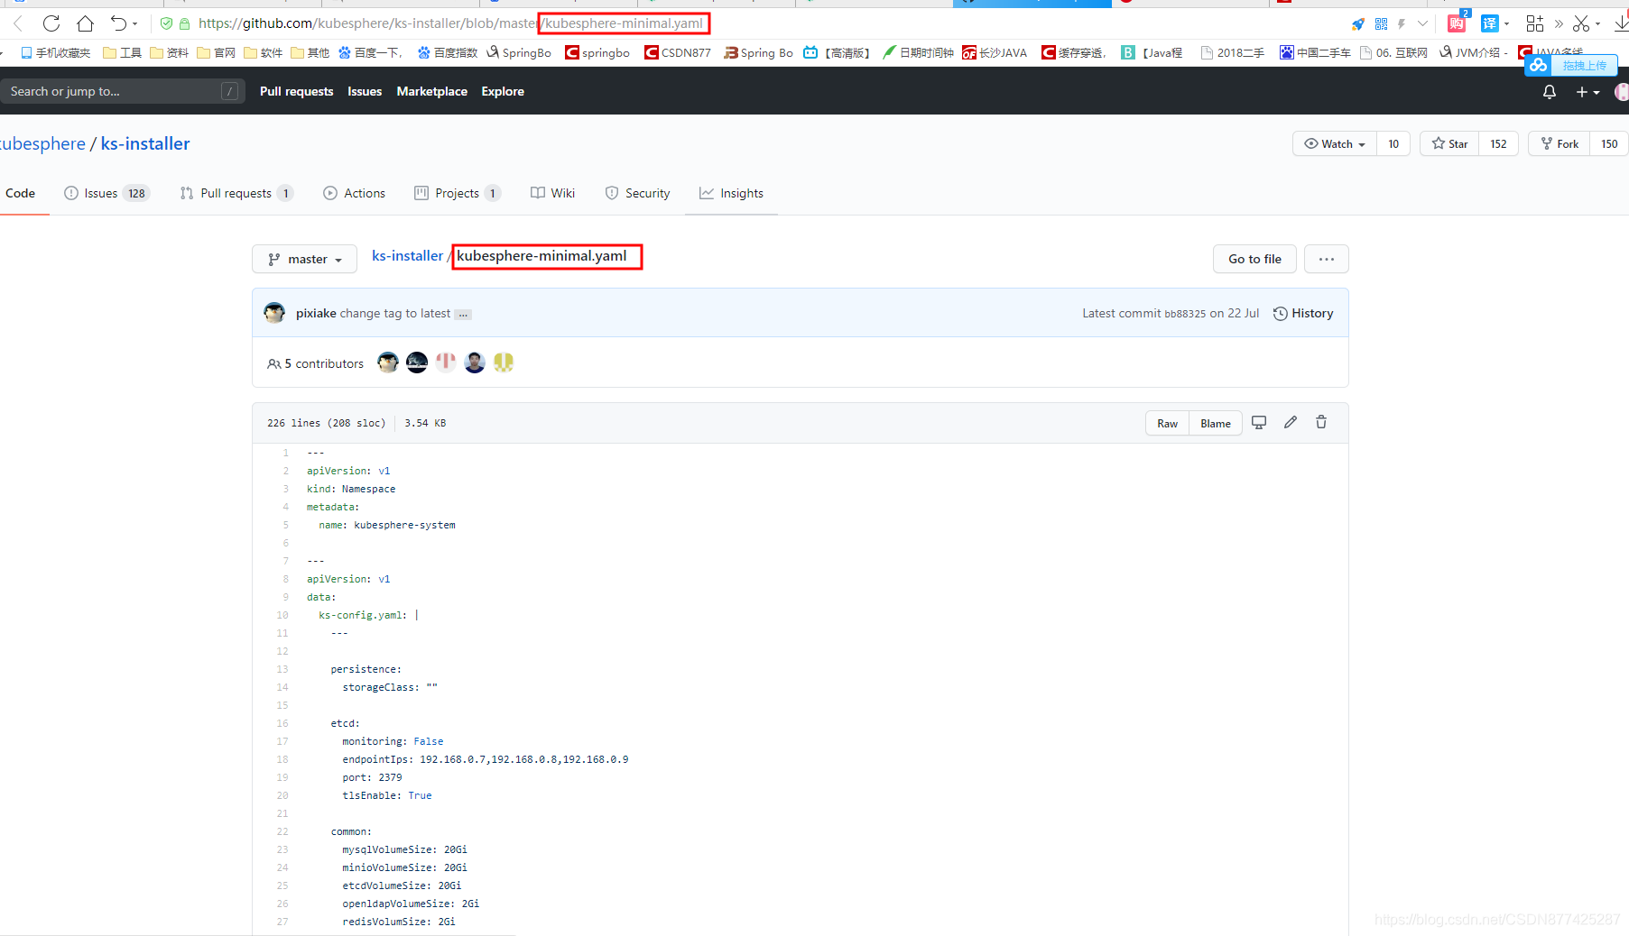1629x936 pixels.
Task: Expand the commit message ellipsis
Action: pos(463,314)
